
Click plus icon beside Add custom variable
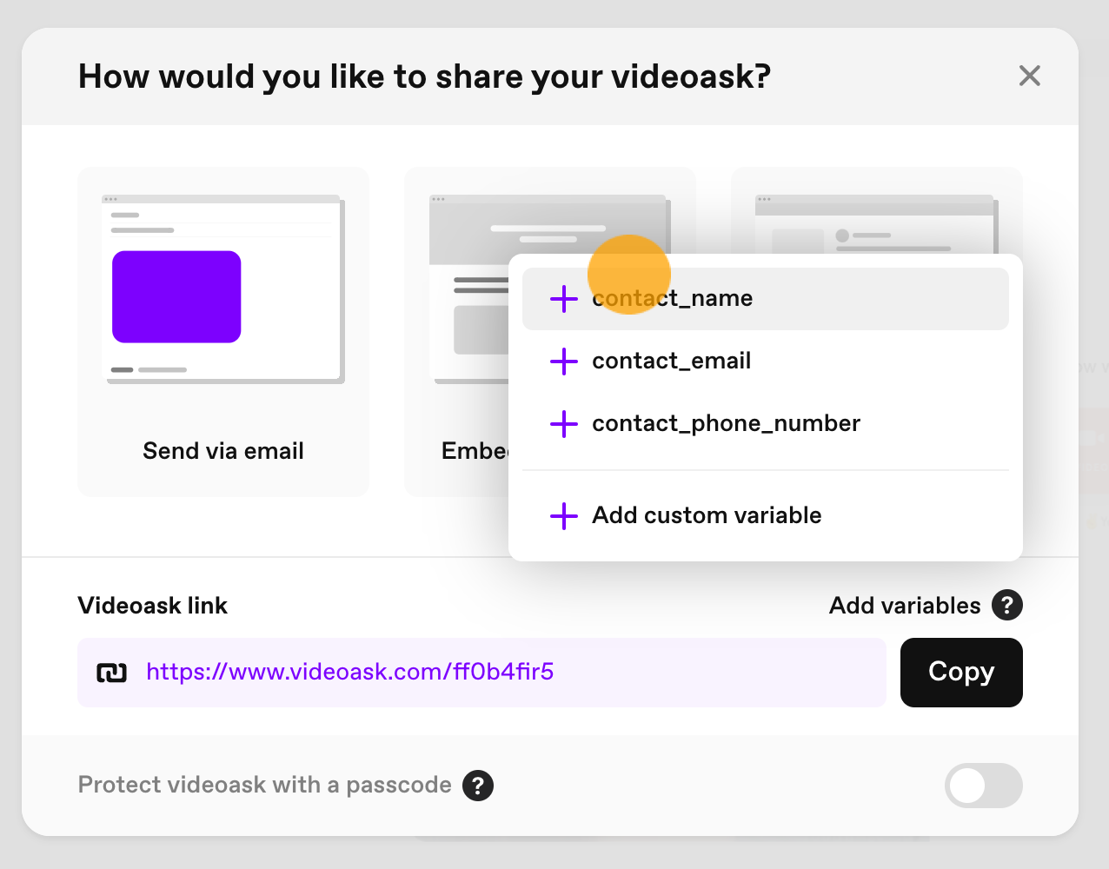click(564, 515)
